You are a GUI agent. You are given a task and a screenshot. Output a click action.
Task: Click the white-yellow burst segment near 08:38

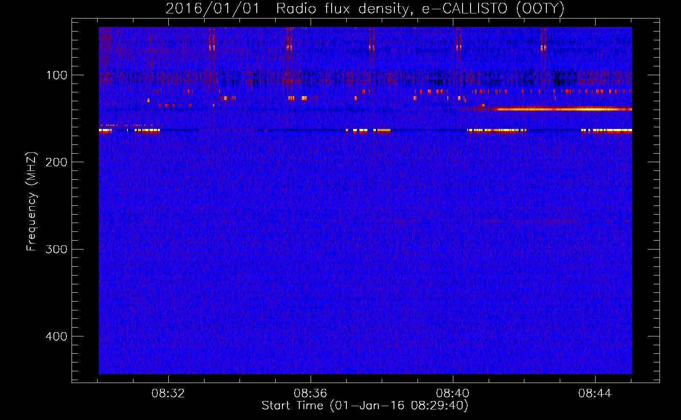pos(382,131)
